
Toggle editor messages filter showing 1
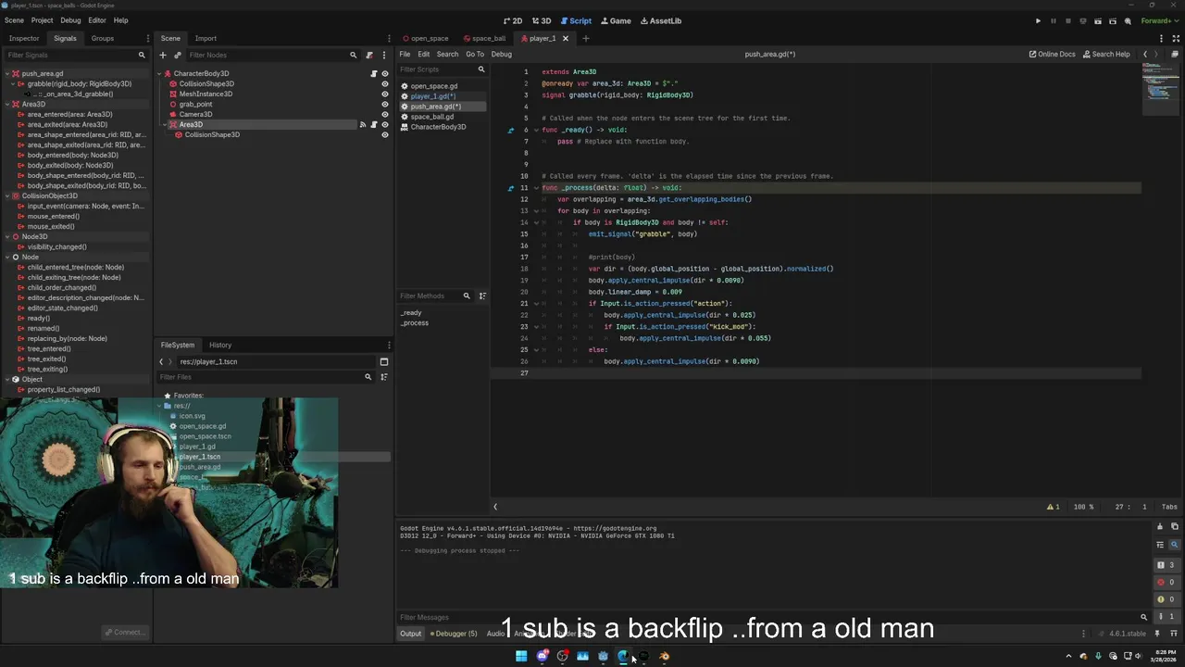(1166, 616)
